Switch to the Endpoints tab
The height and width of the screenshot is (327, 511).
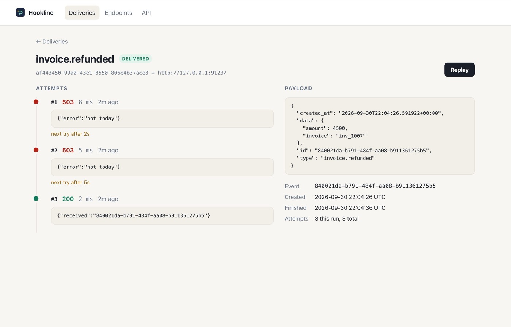118,13
